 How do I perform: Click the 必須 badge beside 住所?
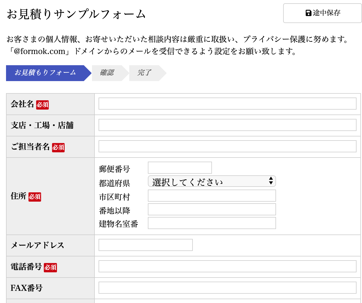35,197
